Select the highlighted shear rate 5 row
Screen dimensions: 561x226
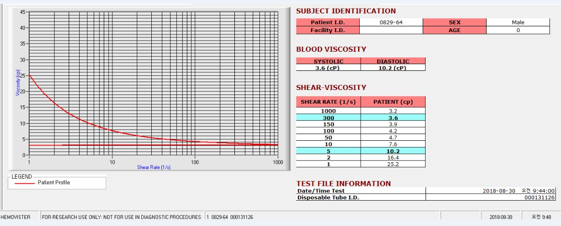click(361, 151)
